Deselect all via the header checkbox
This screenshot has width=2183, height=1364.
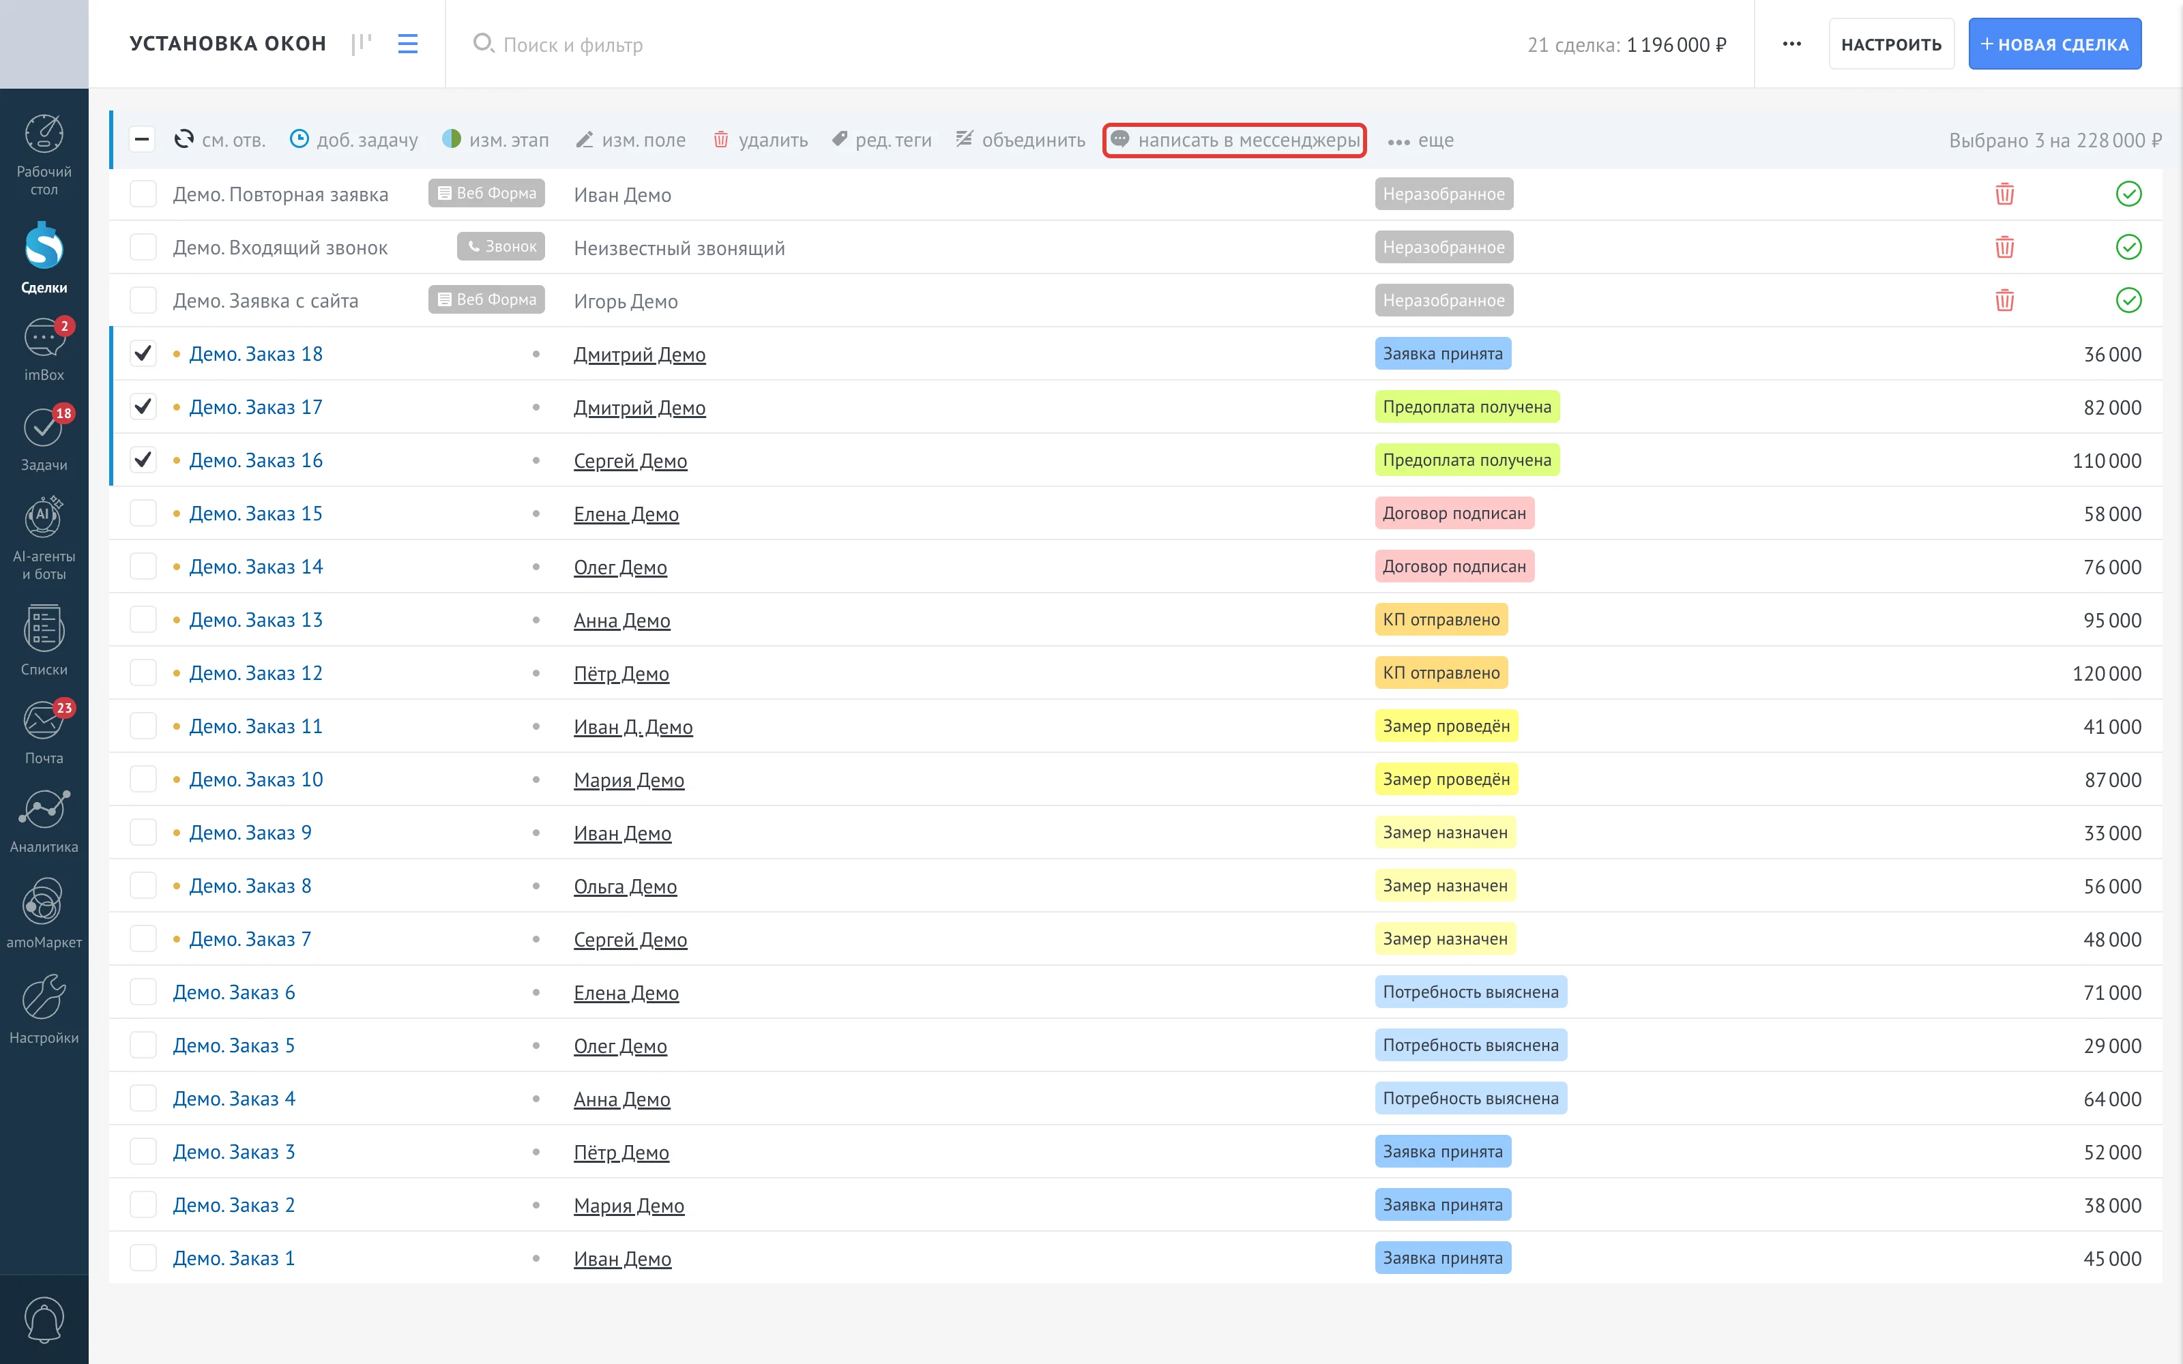tap(143, 139)
